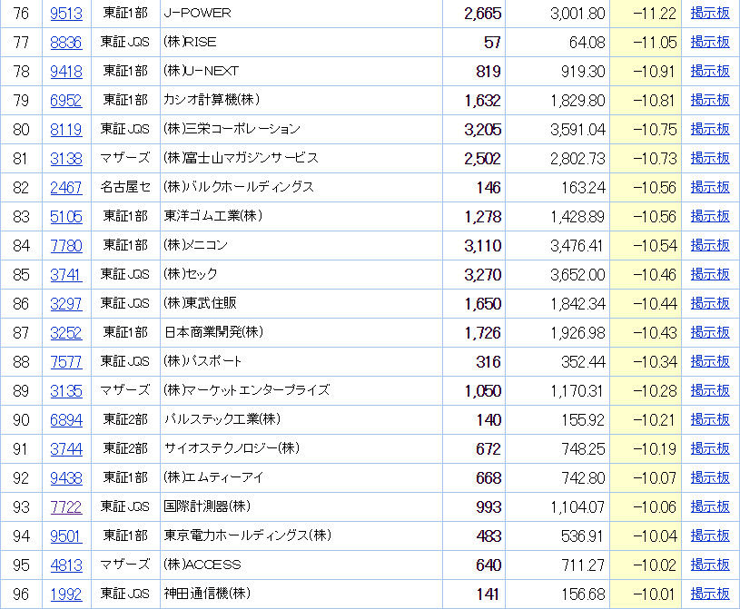The image size is (740, 609).
Task: Open 掲示板 link for 富士山マガジンサービス row
Action: tap(710, 158)
